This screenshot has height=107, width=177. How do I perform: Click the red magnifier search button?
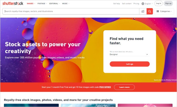150,11
